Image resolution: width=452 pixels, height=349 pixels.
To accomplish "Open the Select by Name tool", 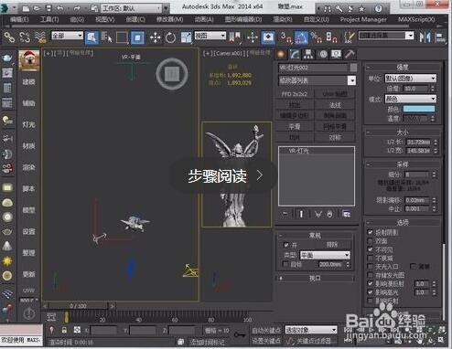I will click(x=106, y=37).
